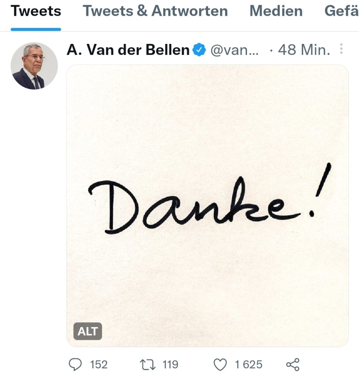Image resolution: width=359 pixels, height=375 pixels.
Task: Open the reply speech bubble icon
Action: [x=76, y=364]
